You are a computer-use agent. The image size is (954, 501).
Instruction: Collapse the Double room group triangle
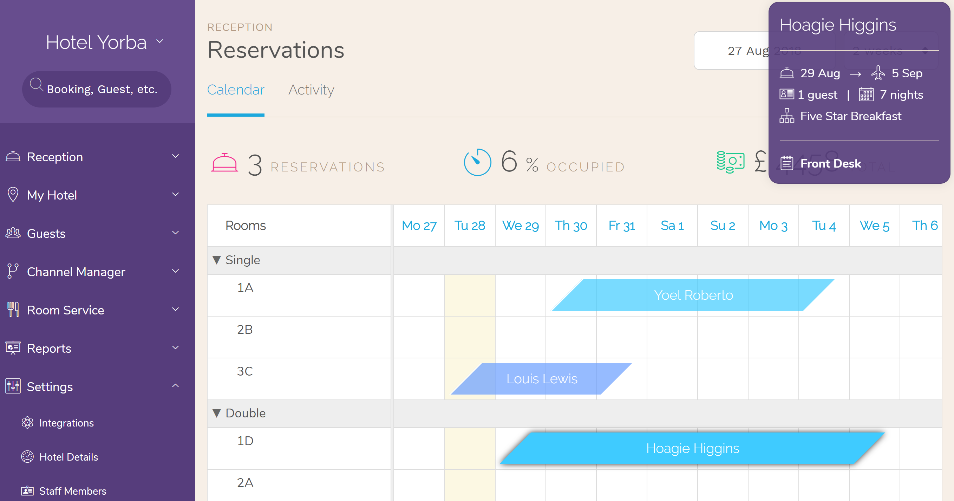point(217,413)
